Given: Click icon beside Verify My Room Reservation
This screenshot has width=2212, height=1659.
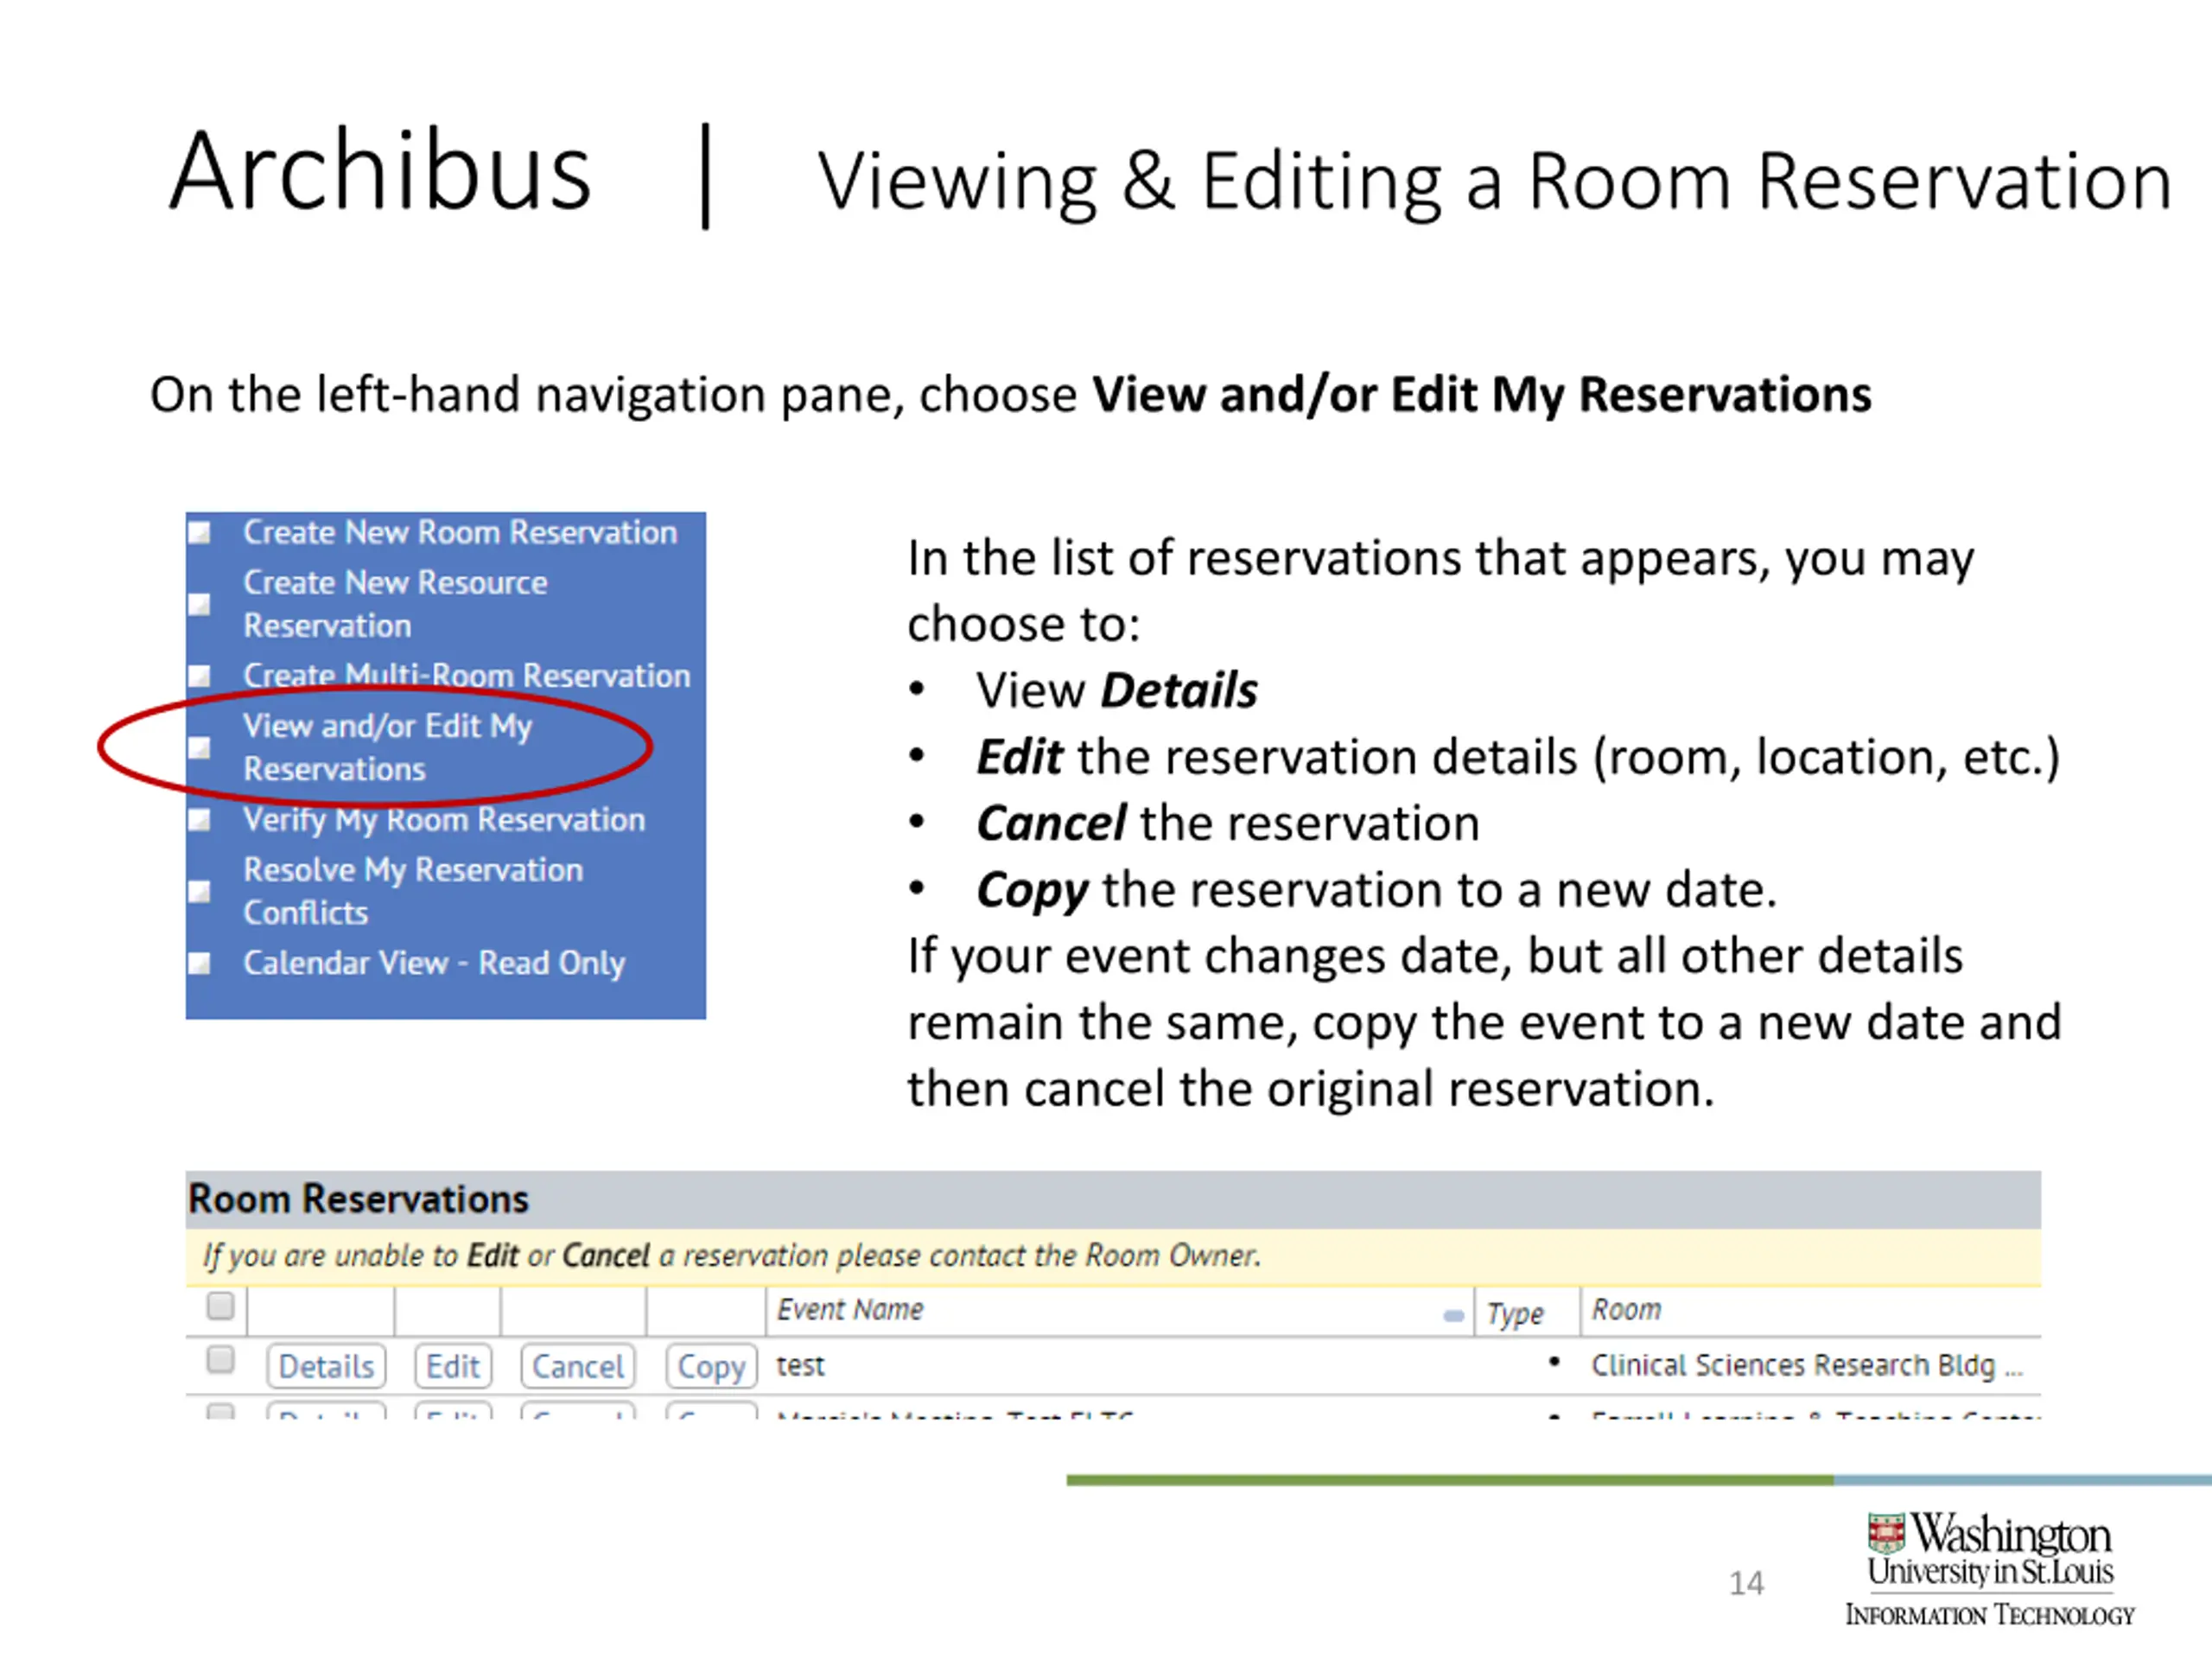Looking at the screenshot, I should pos(200,820).
